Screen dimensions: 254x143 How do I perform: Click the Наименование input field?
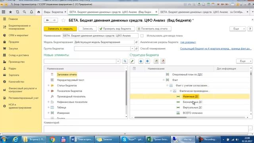(x=100, y=36)
